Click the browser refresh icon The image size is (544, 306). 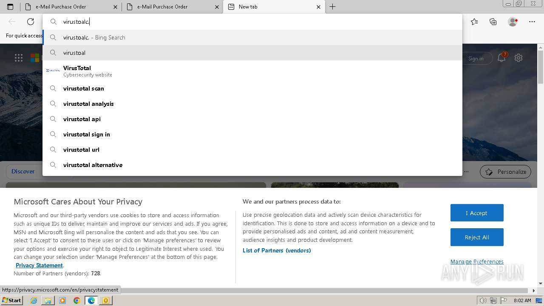(x=31, y=22)
